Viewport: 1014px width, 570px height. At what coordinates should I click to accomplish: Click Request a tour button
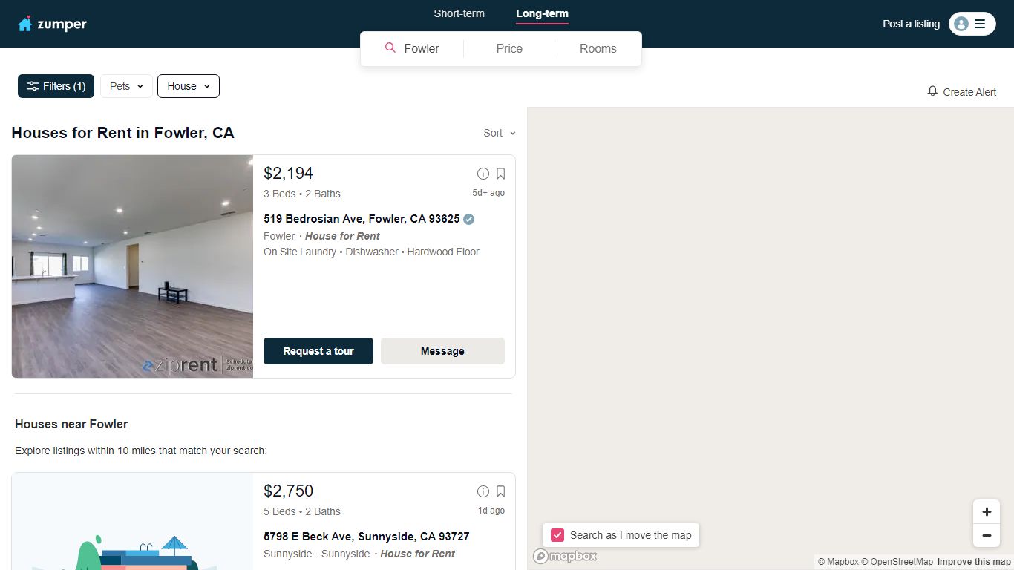coord(318,351)
